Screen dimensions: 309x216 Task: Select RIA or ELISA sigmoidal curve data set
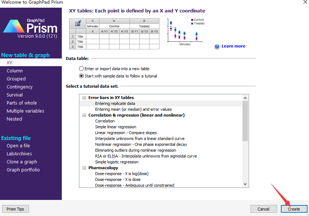click(x=146, y=156)
